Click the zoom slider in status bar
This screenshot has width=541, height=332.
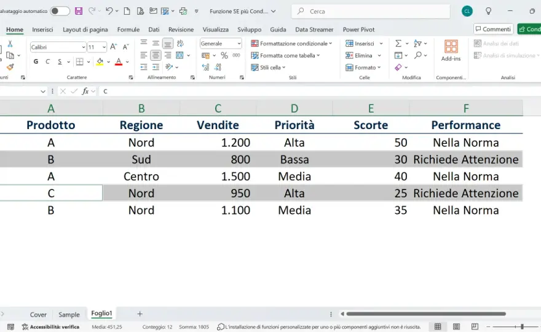tap(522, 326)
